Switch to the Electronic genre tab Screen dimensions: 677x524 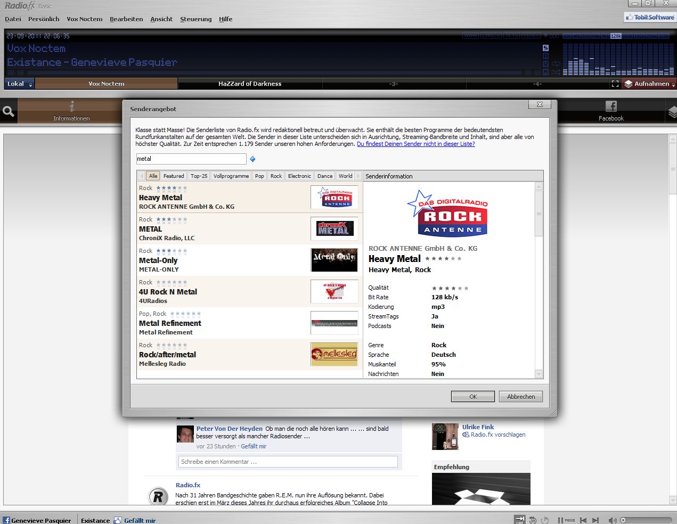[x=299, y=176]
